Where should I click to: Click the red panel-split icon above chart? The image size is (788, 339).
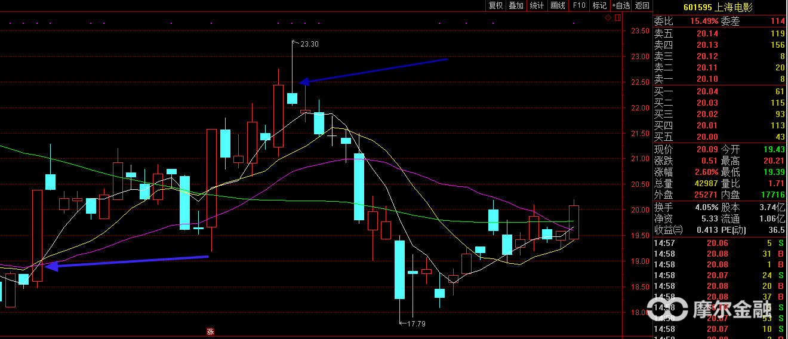coord(617,18)
